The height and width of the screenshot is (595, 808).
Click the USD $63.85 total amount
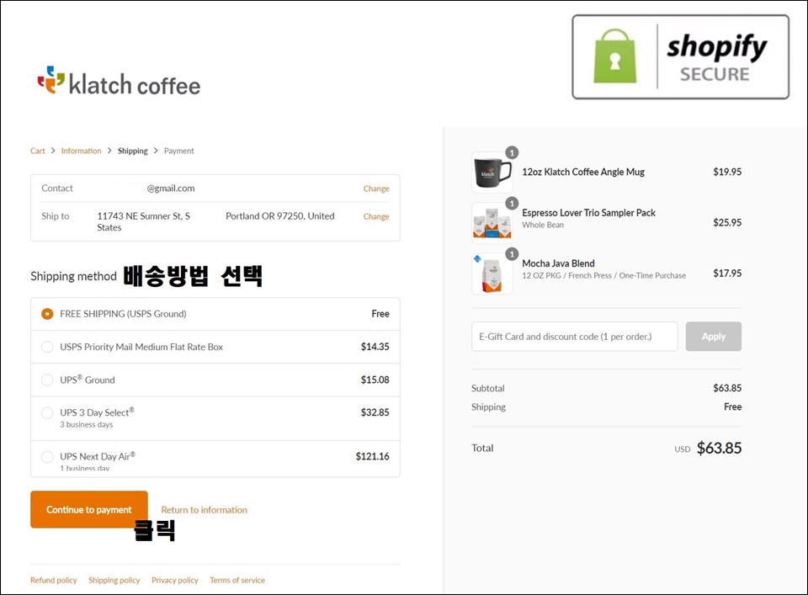point(719,449)
